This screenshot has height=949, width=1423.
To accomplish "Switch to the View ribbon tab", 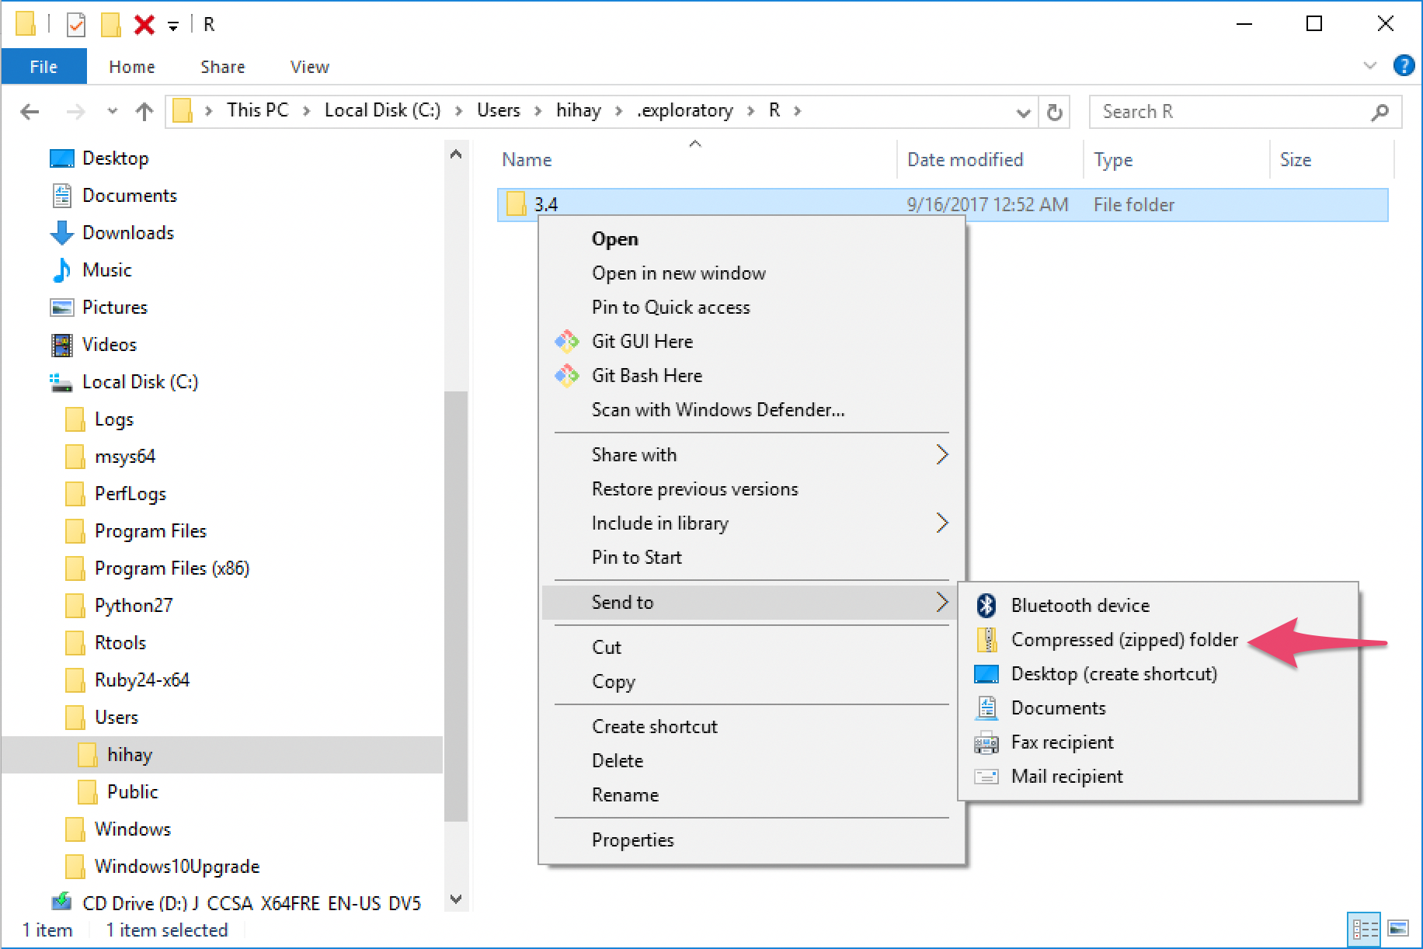I will point(309,67).
